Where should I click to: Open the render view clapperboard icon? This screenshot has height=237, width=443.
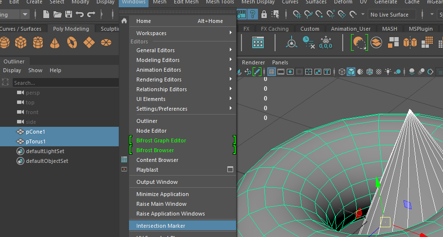pyautogui.click(x=241, y=14)
